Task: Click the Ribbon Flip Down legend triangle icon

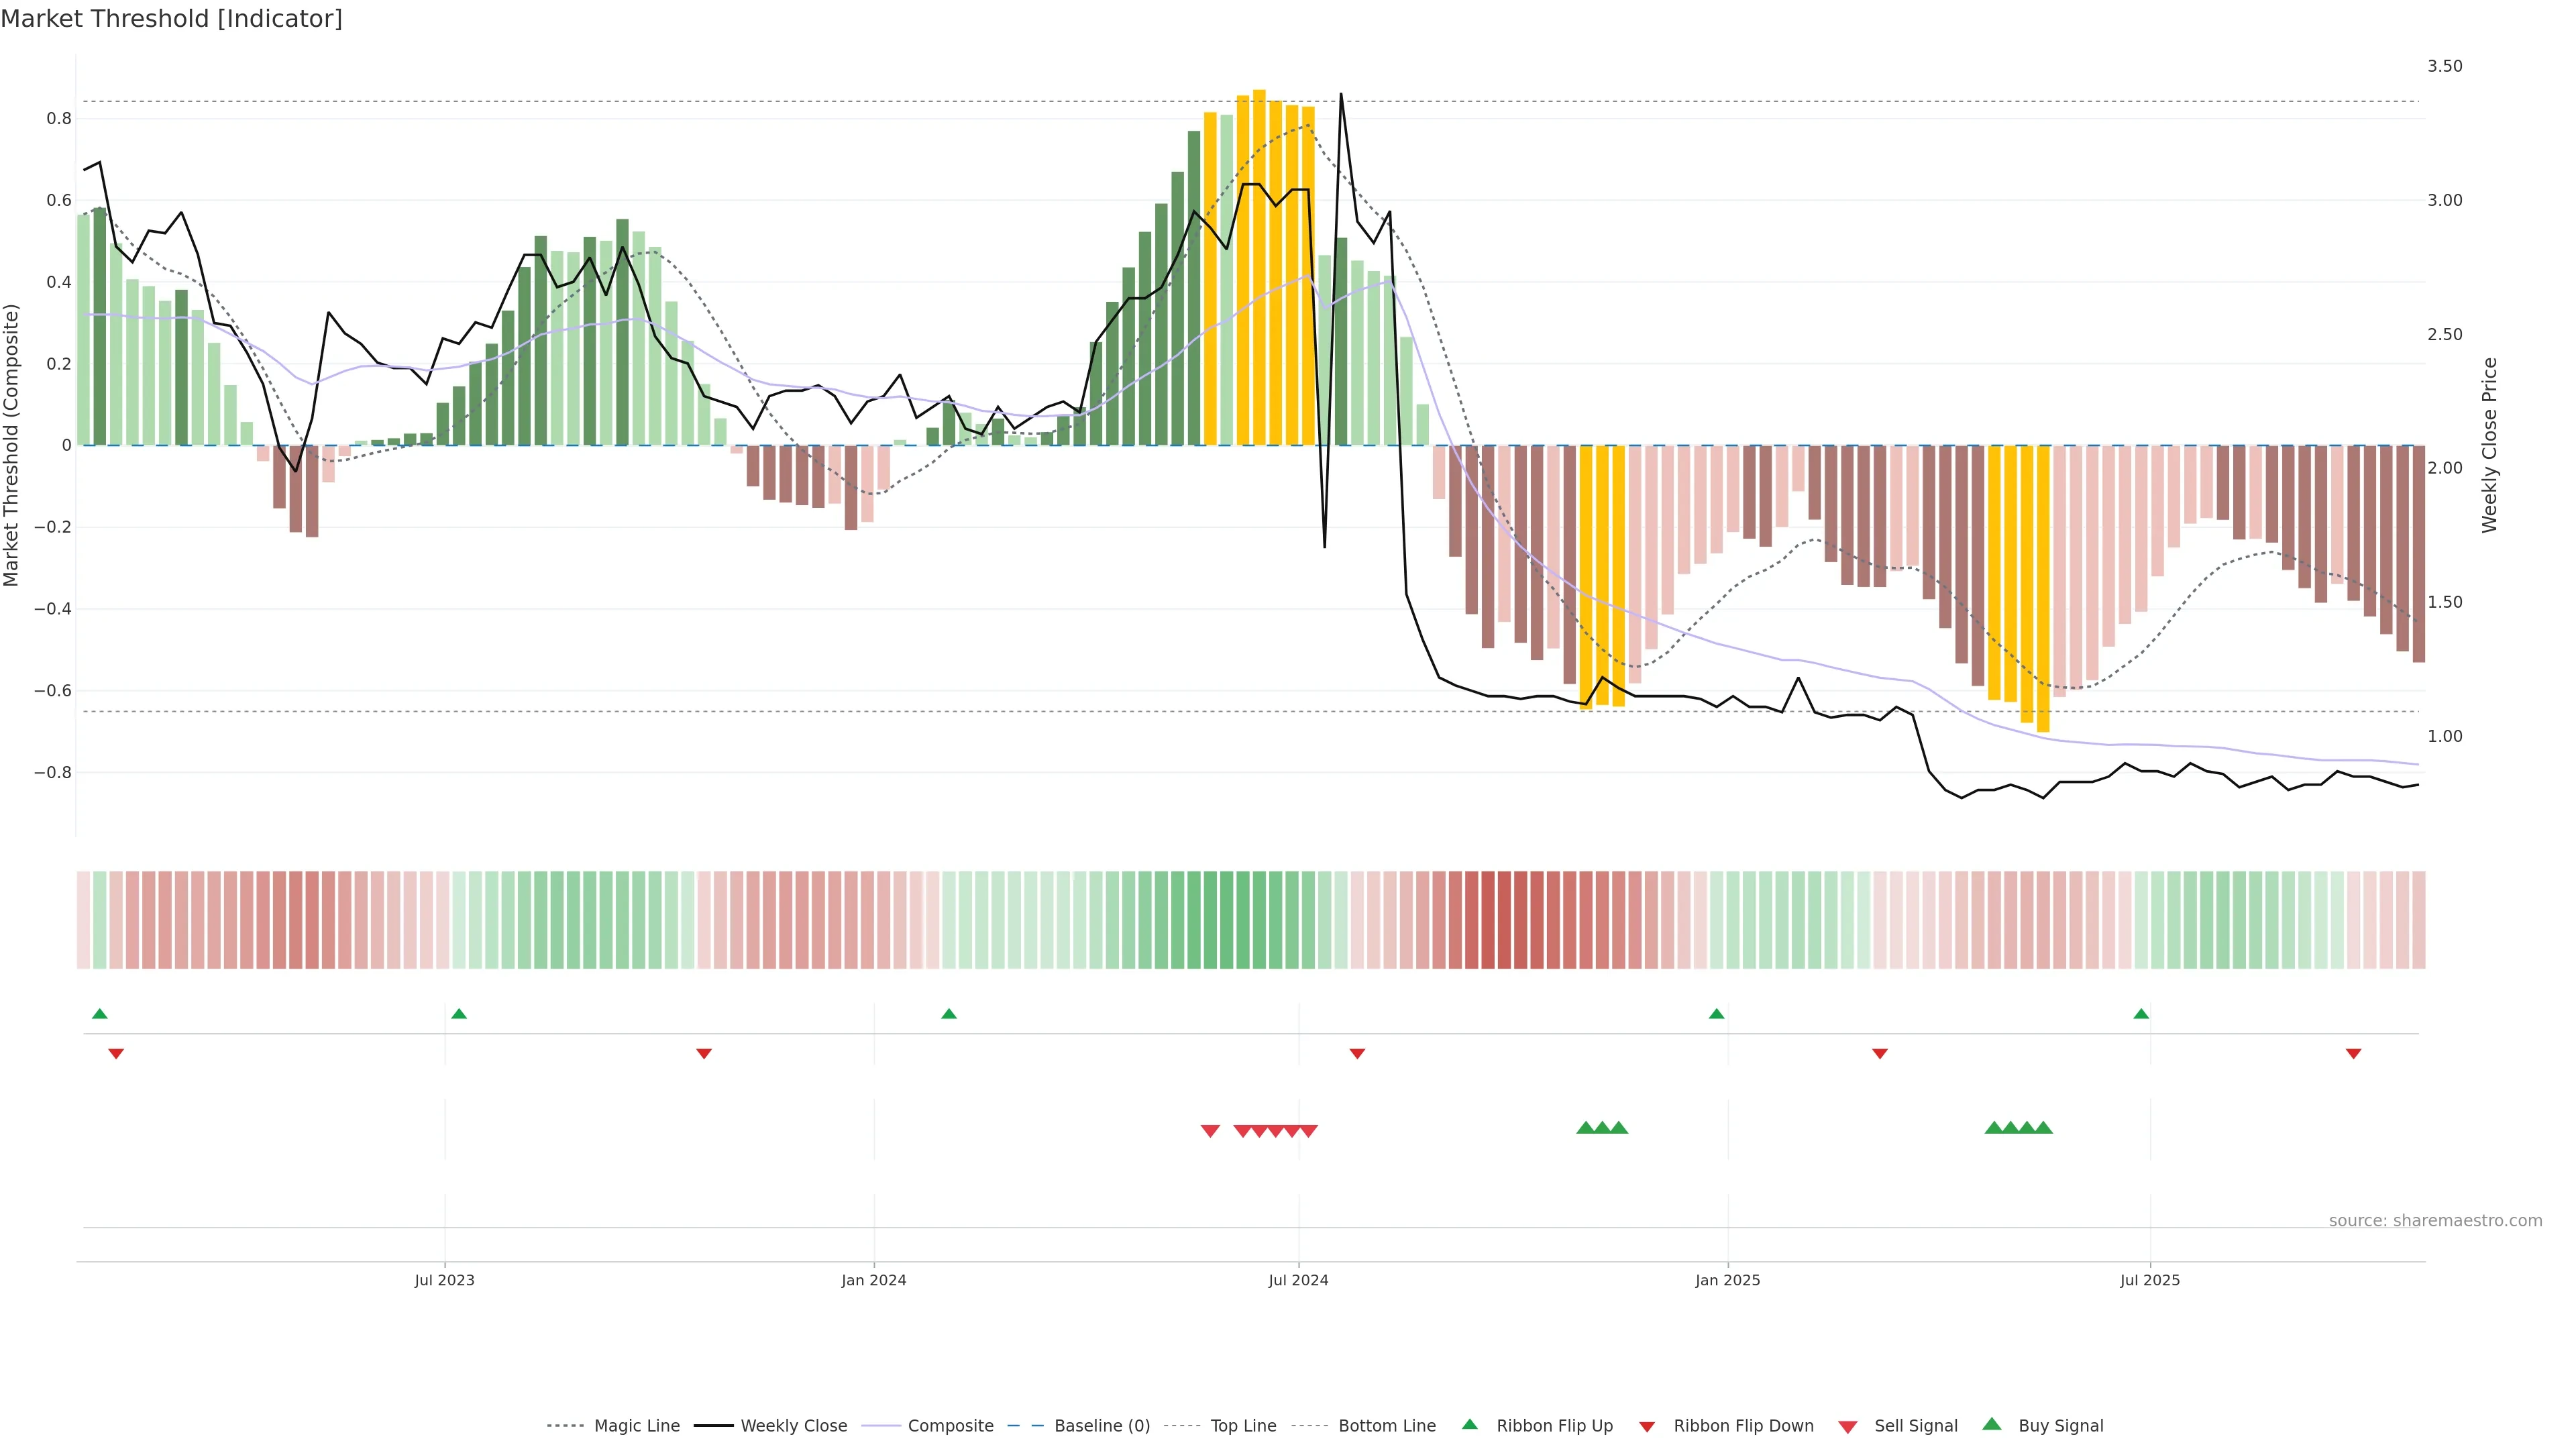Action: point(1647,1427)
